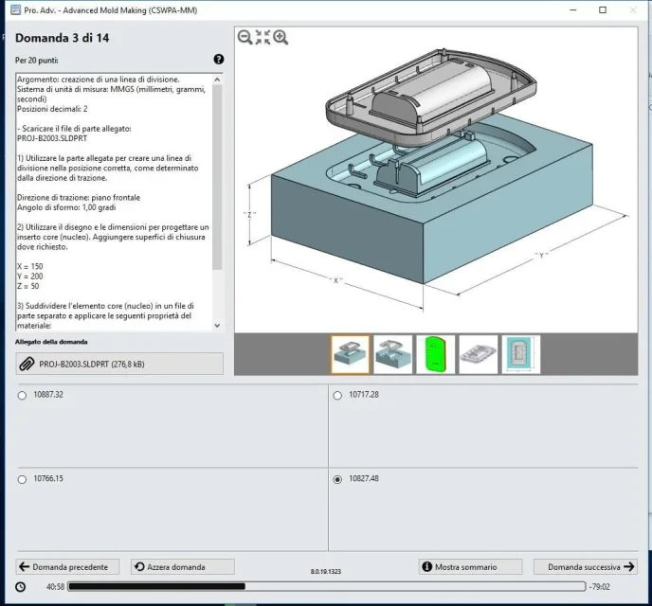
Task: Click the exam time progress bar
Action: coord(327,586)
